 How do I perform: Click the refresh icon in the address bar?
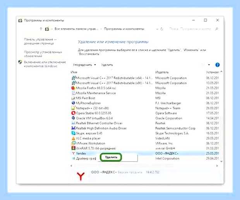click(162, 29)
